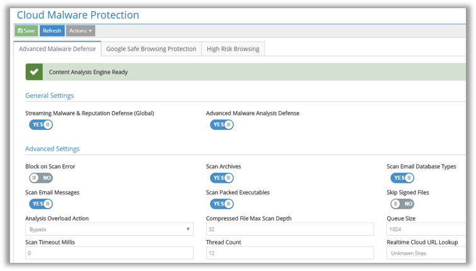Enable the Skip Signed Files toggle

point(402,204)
